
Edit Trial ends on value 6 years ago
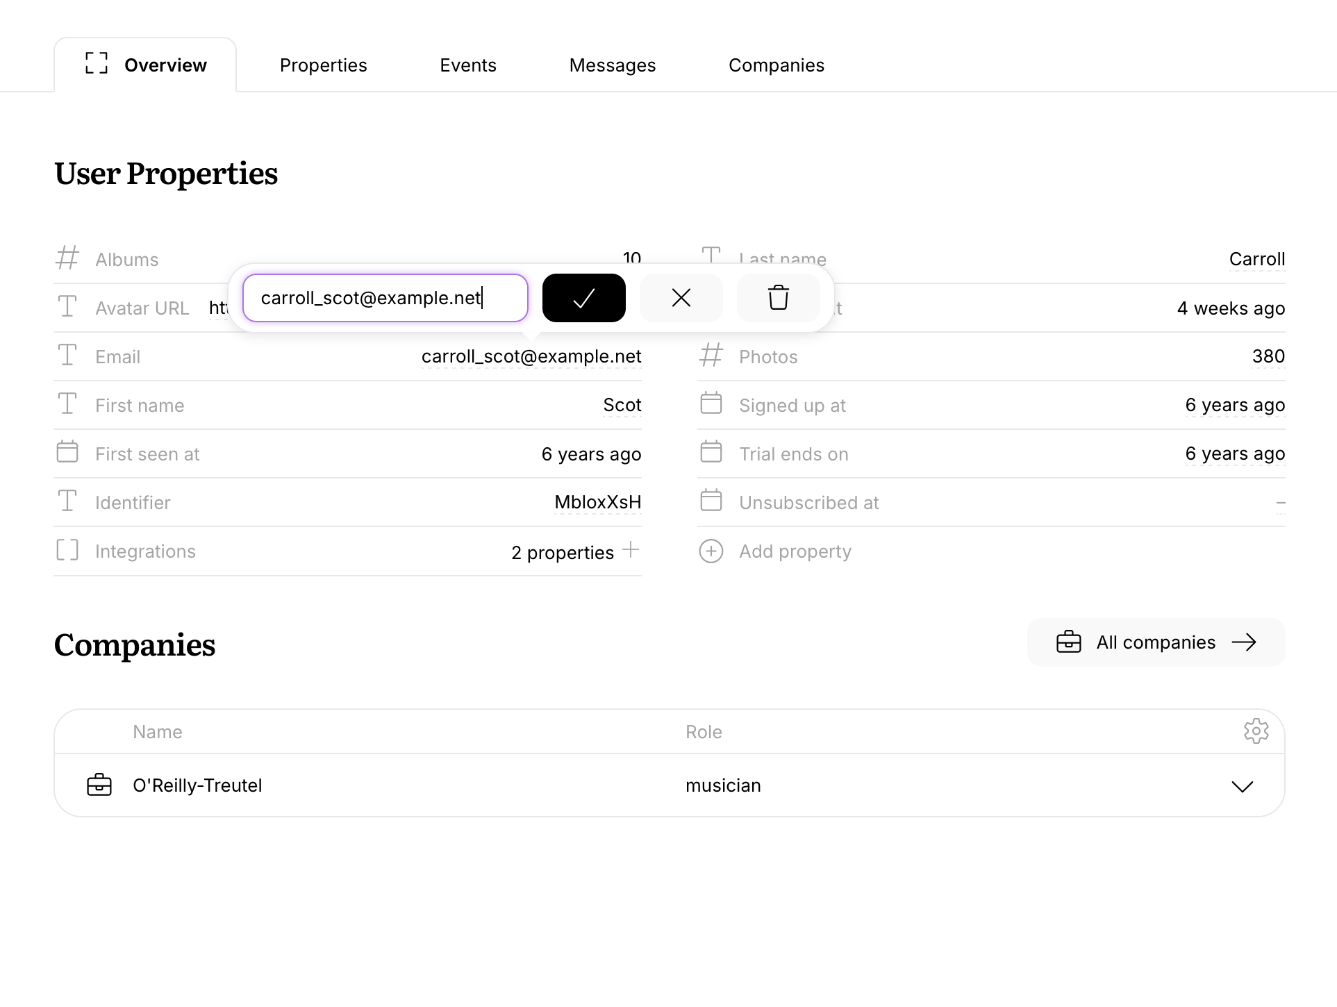1235,453
